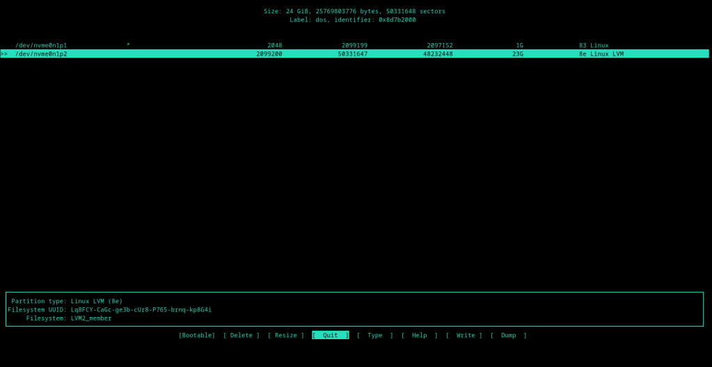712x367 pixels.
Task: Click the 1G size value
Action: 519,45
